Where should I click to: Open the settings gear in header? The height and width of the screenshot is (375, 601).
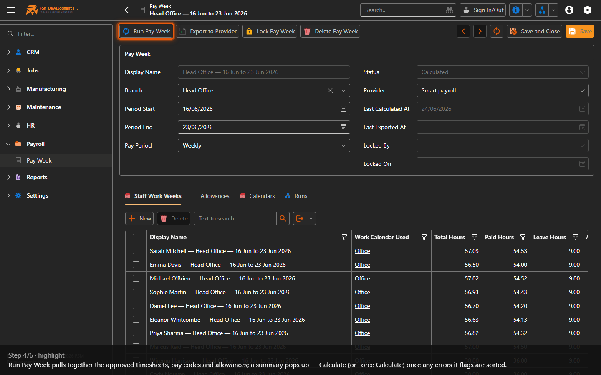point(588,10)
